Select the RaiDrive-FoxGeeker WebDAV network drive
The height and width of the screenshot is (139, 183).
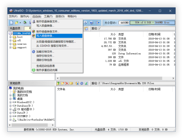click(36, 120)
